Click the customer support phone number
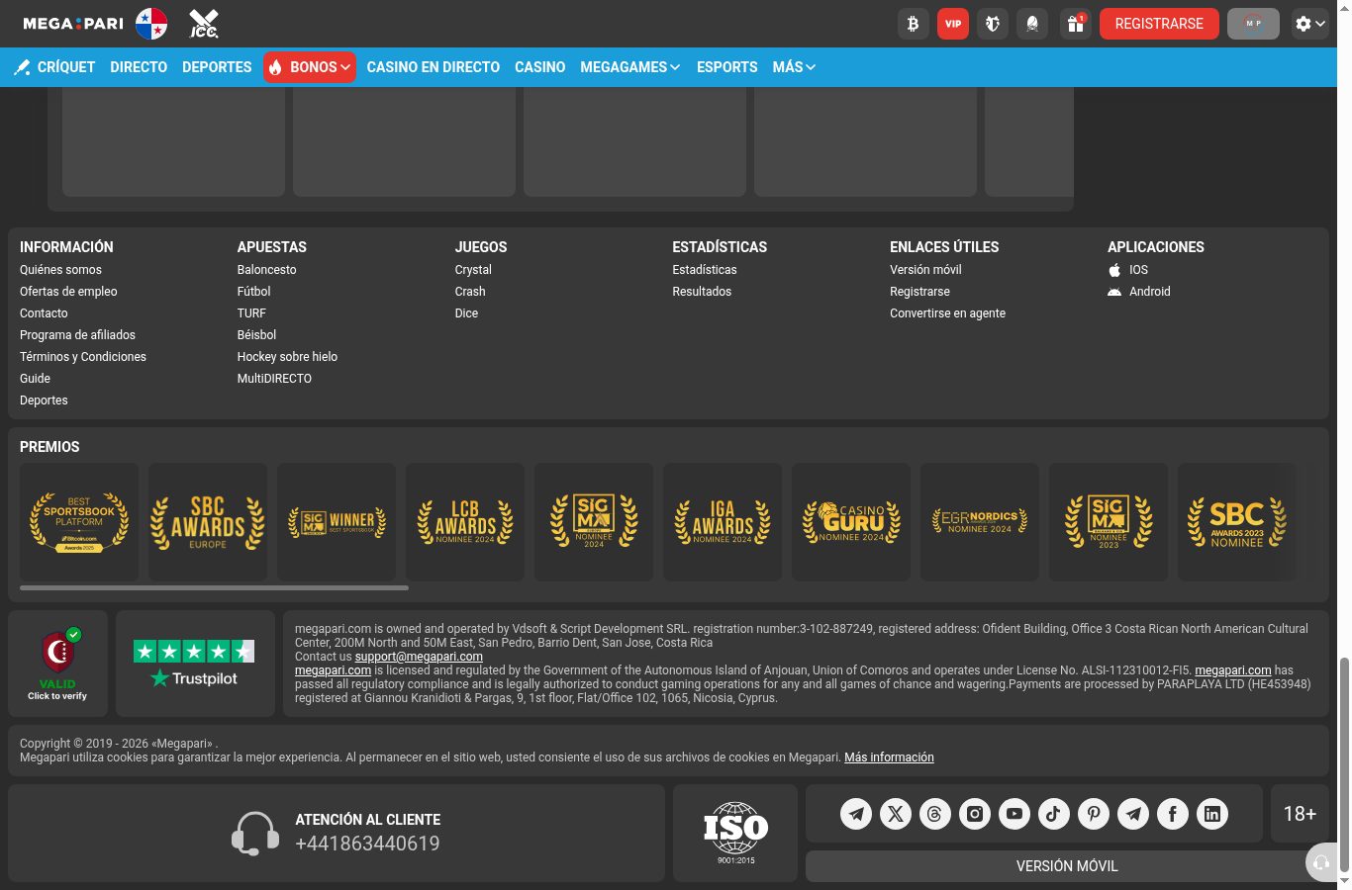 pyautogui.click(x=367, y=844)
